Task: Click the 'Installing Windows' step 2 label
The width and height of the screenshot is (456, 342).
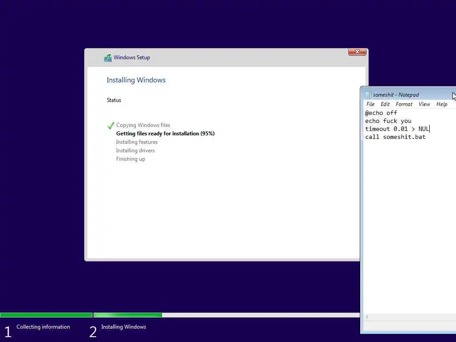Action: tap(124, 327)
